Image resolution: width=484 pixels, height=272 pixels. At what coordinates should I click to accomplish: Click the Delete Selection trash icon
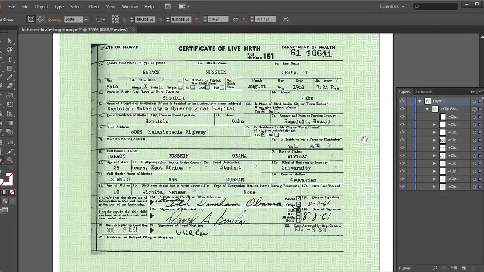coord(473,268)
